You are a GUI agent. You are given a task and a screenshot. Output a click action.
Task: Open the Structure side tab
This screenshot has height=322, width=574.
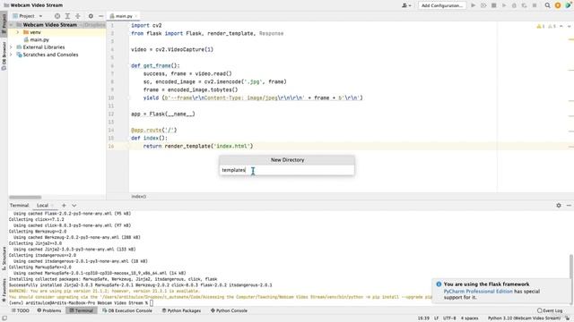4,258
